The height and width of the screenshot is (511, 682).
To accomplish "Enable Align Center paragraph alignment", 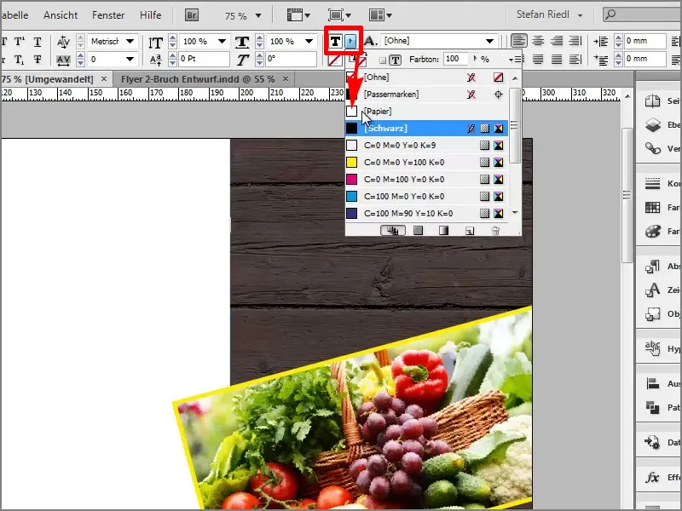I will point(538,41).
